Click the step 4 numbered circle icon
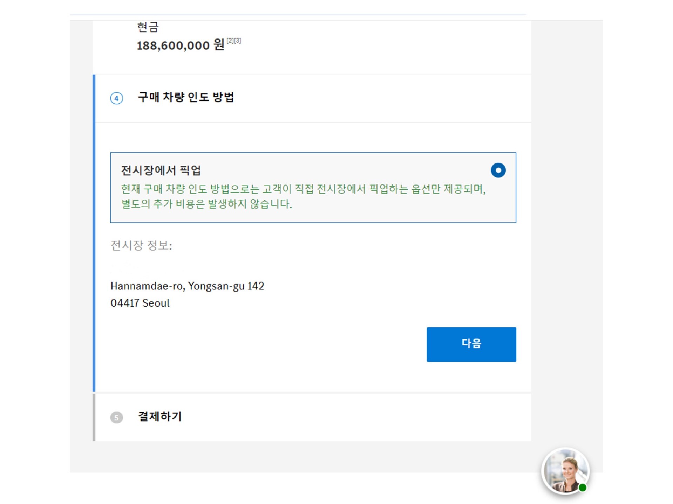This screenshot has width=673, height=504. click(117, 98)
